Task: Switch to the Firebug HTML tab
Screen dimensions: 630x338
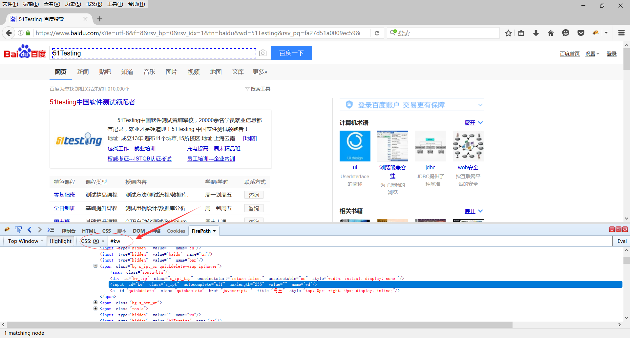Action: tap(89, 231)
